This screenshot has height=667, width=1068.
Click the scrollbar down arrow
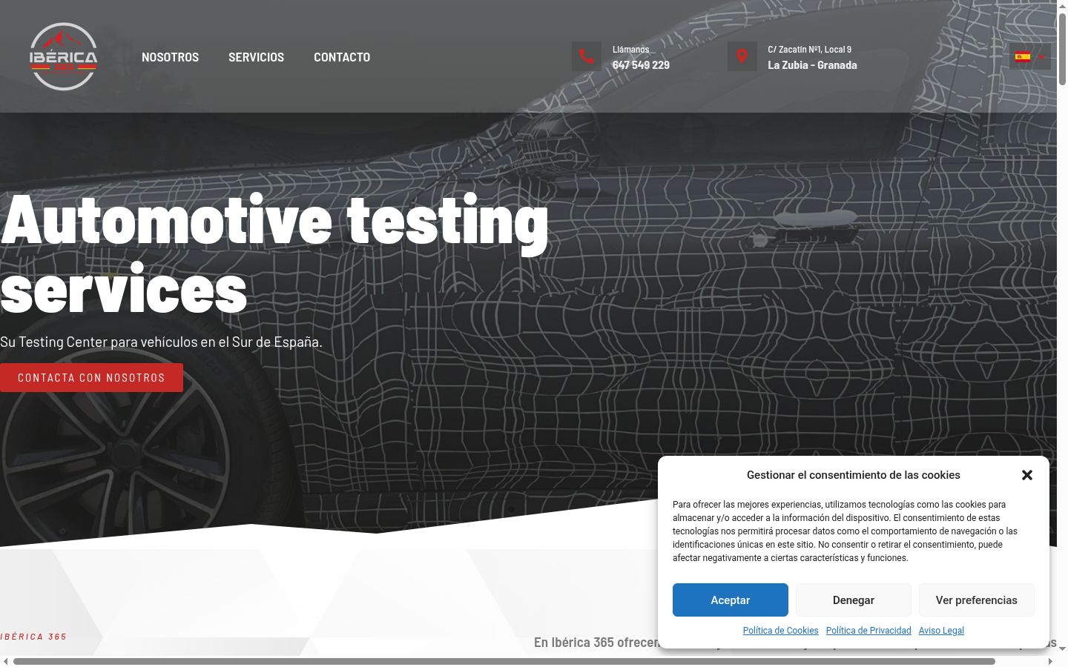(1062, 649)
